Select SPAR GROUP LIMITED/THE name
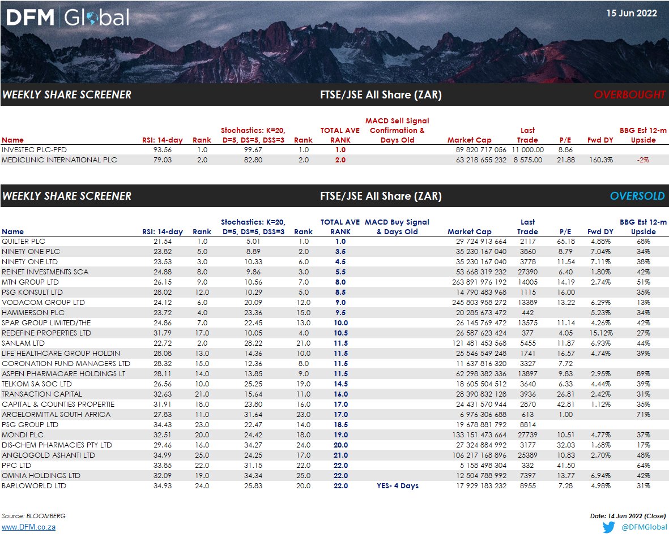669x542 pixels. pos(46,323)
